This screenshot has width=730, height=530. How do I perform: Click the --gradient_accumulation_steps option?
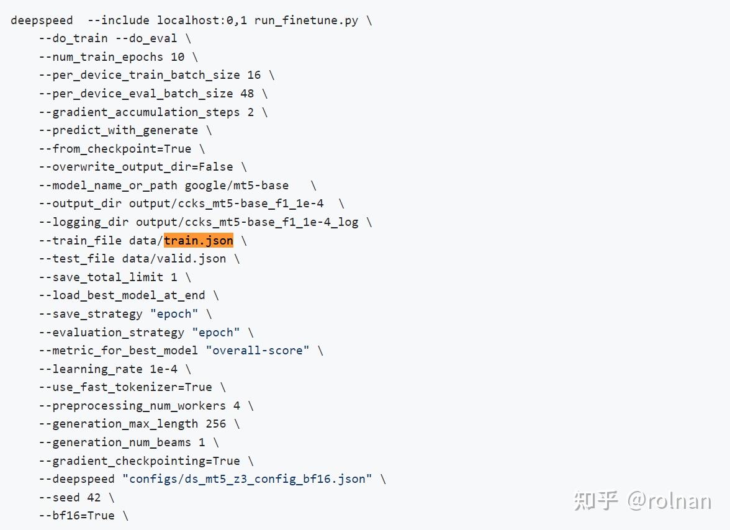139,112
